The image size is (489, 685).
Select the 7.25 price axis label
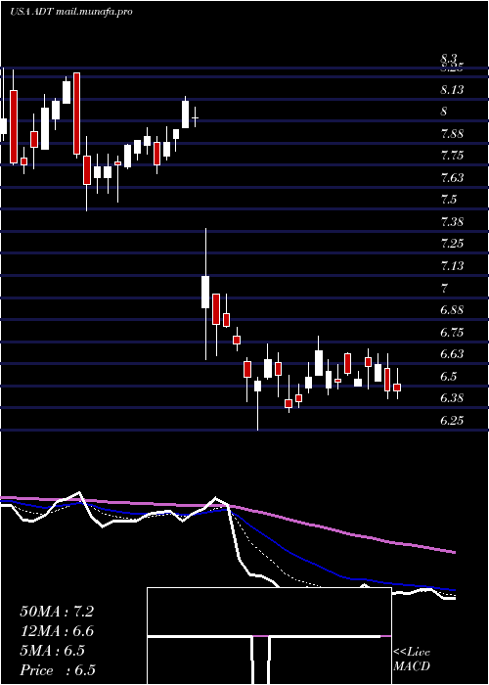452,244
